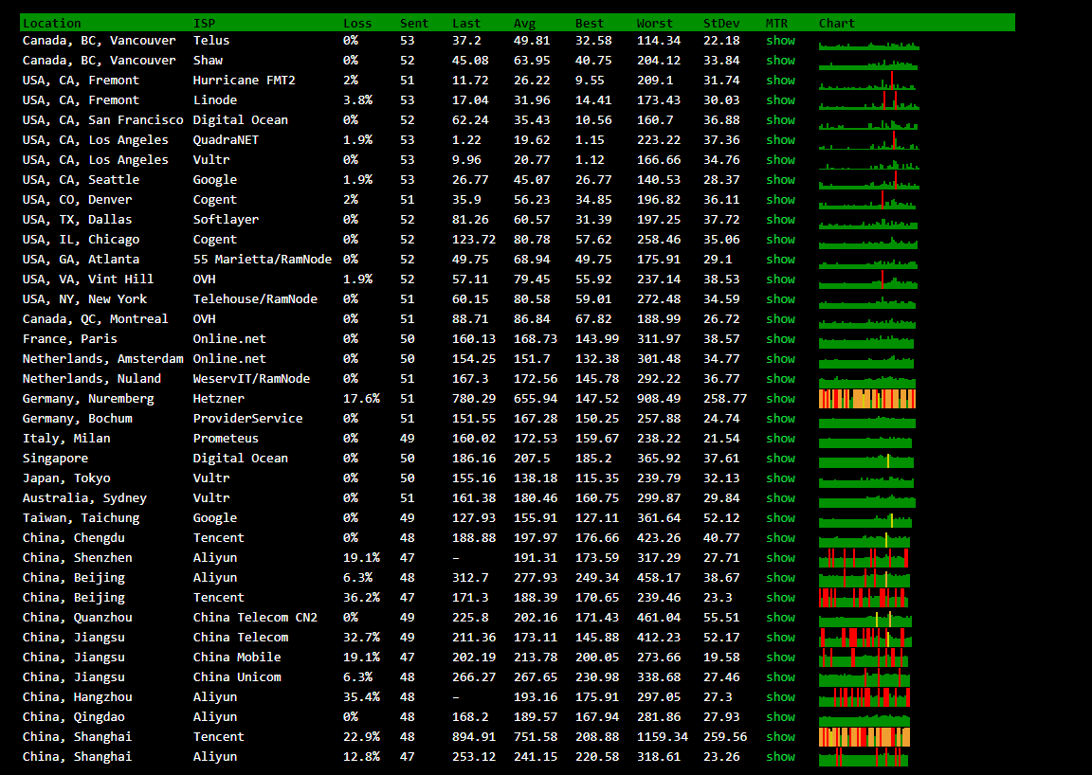Click the Tencent Shanghai orange latency chart
Viewport: 1092px width, 775px height.
864,737
